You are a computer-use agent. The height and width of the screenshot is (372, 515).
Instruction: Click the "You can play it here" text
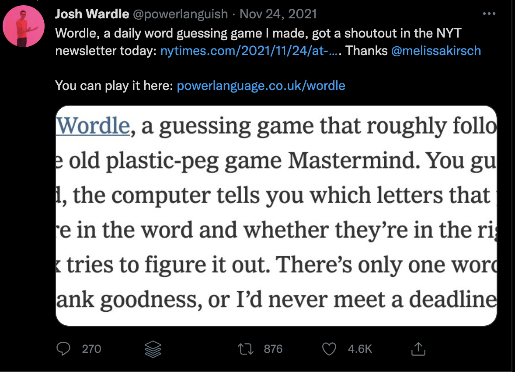pos(114,86)
